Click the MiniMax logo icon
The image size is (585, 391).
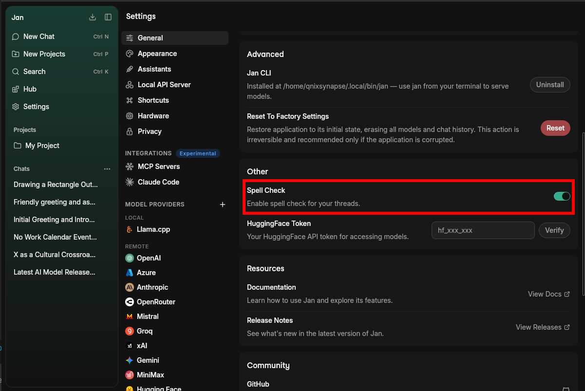pyautogui.click(x=130, y=375)
